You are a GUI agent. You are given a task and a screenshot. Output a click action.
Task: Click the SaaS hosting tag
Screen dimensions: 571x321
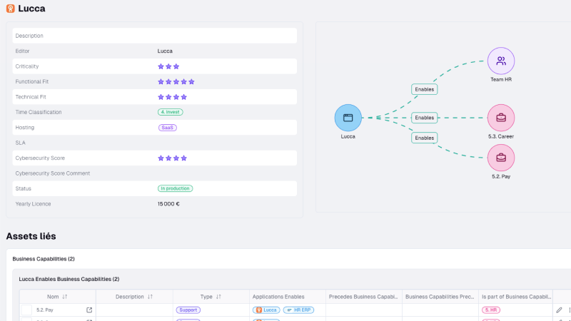click(168, 128)
